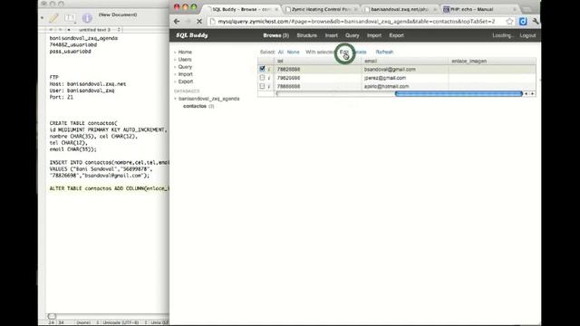Stop page loading with X button
The height and width of the screenshot is (326, 580).
pyautogui.click(x=199, y=22)
